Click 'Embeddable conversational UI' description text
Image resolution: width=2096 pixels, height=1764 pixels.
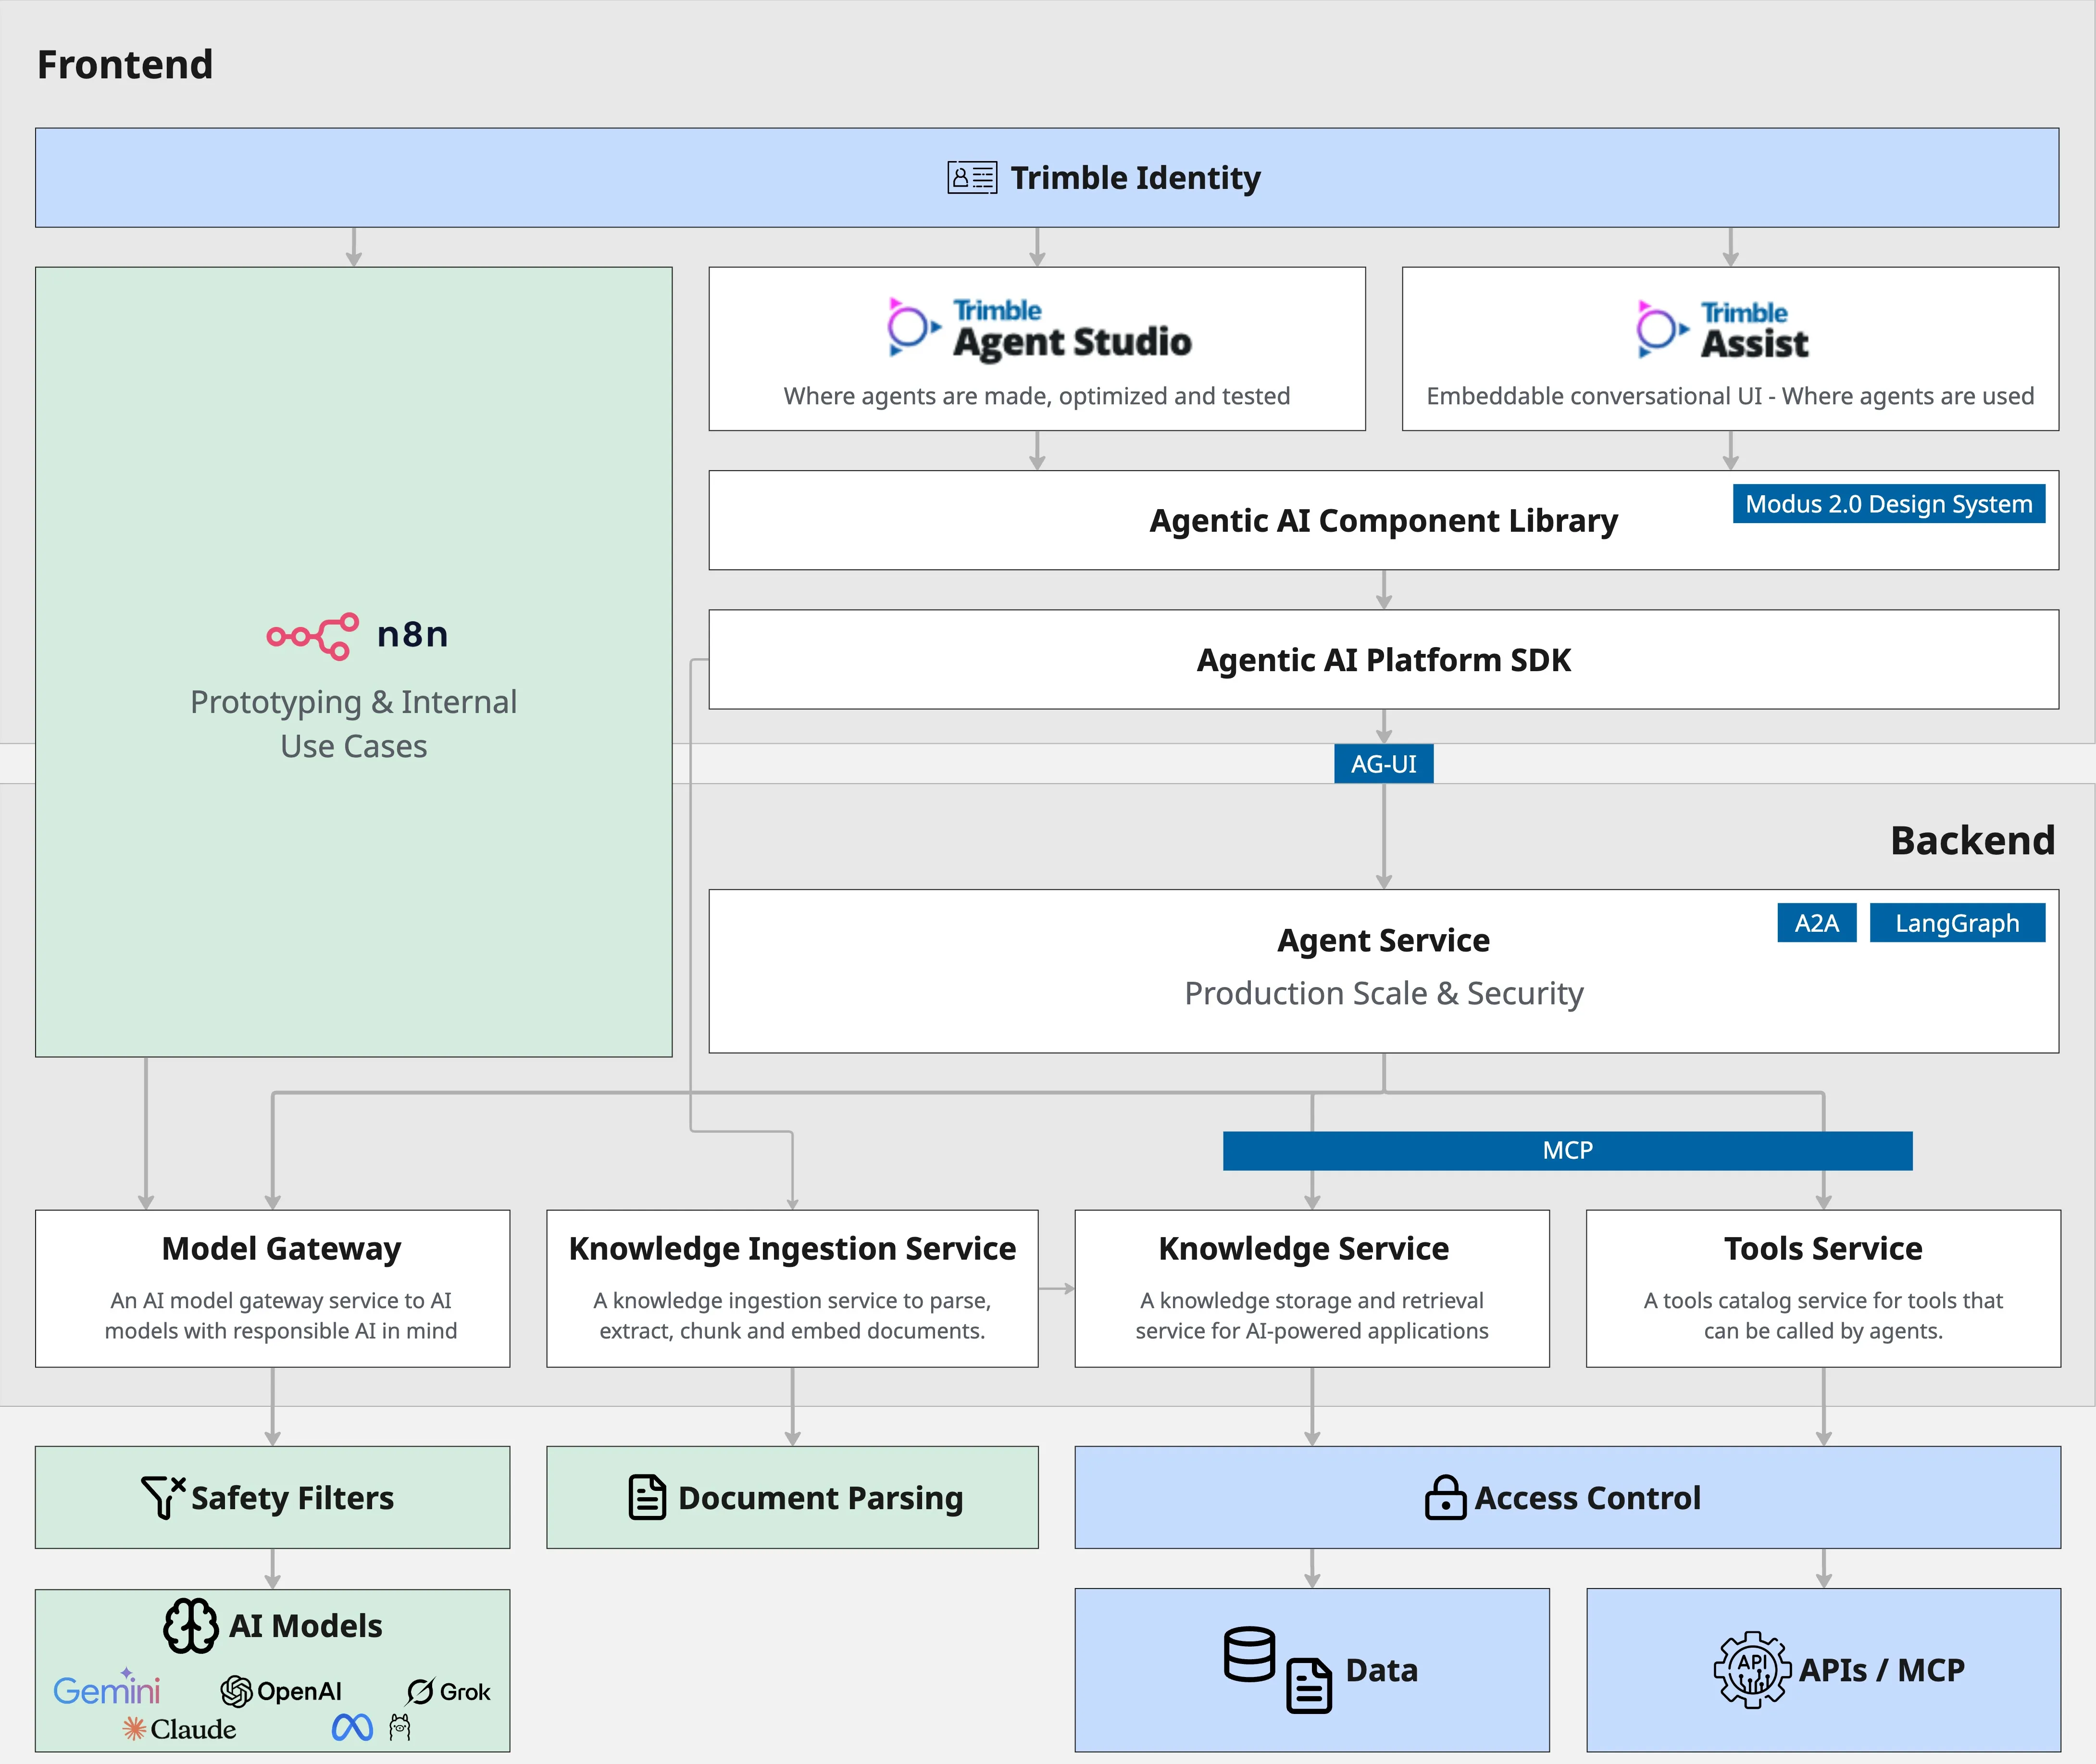tap(1730, 396)
